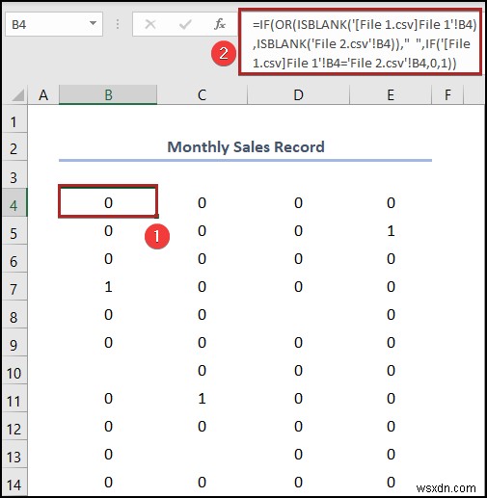Select cell E5 containing 1
The width and height of the screenshot is (487, 498).
[391, 230]
